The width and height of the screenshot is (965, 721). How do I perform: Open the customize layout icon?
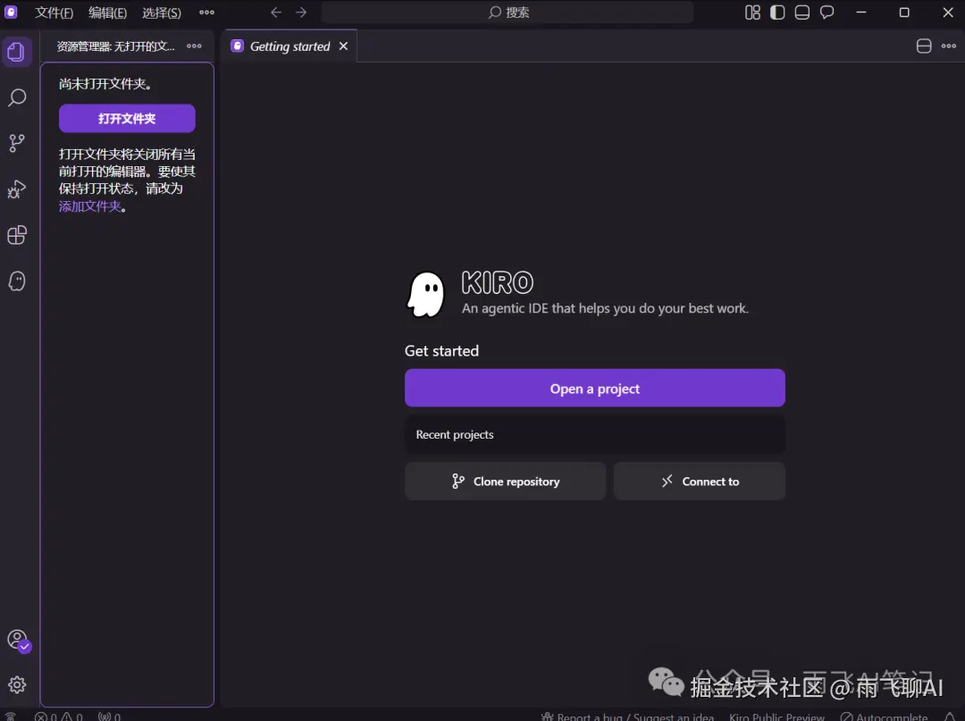click(x=752, y=13)
